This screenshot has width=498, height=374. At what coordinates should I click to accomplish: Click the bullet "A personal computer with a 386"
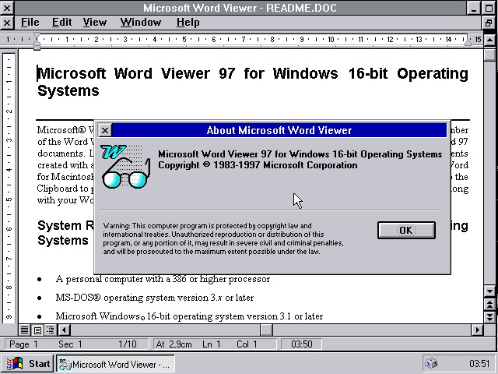[x=163, y=279]
